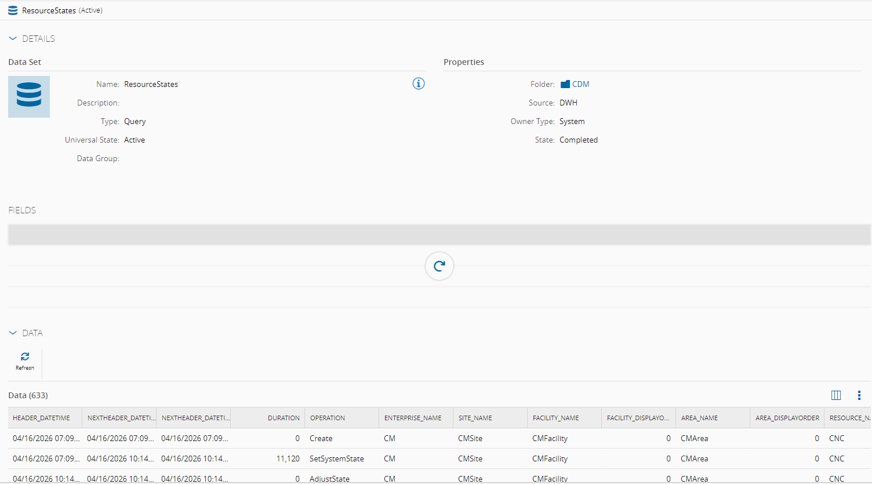Image resolution: width=872 pixels, height=484 pixels.
Task: Click the CDM folder icon
Action: 565,85
